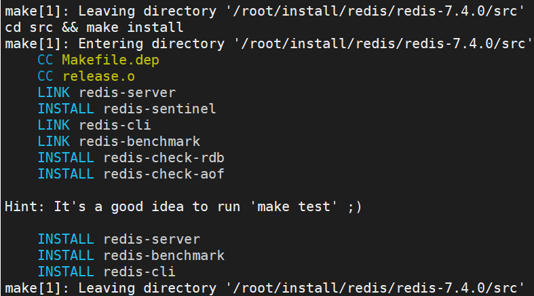Click the 'INSTALL redis-sentinel' output line
Viewport: 534px width, 296px height.
point(127,109)
